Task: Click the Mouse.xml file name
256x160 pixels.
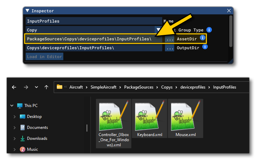Action: (185, 135)
